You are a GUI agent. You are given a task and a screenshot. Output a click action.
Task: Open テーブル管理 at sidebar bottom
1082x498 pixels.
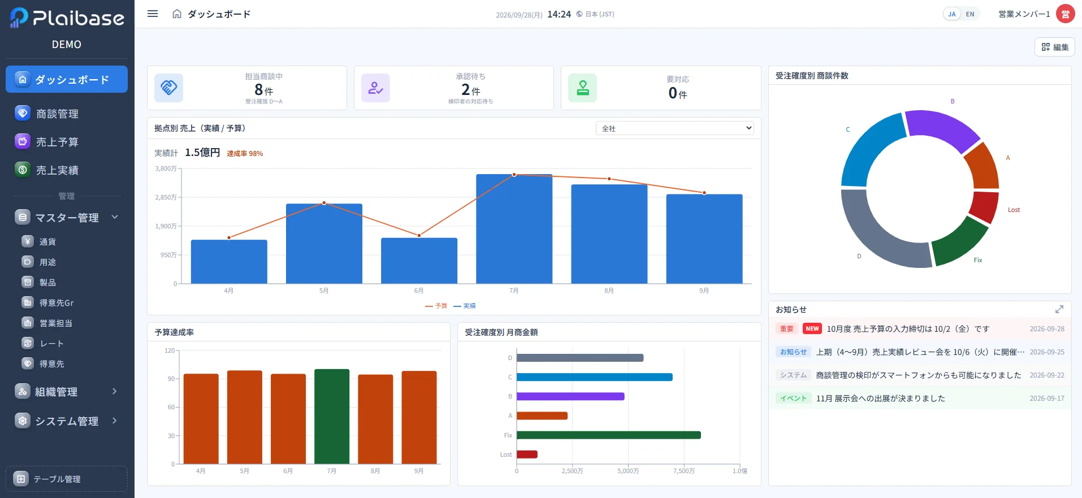67,479
